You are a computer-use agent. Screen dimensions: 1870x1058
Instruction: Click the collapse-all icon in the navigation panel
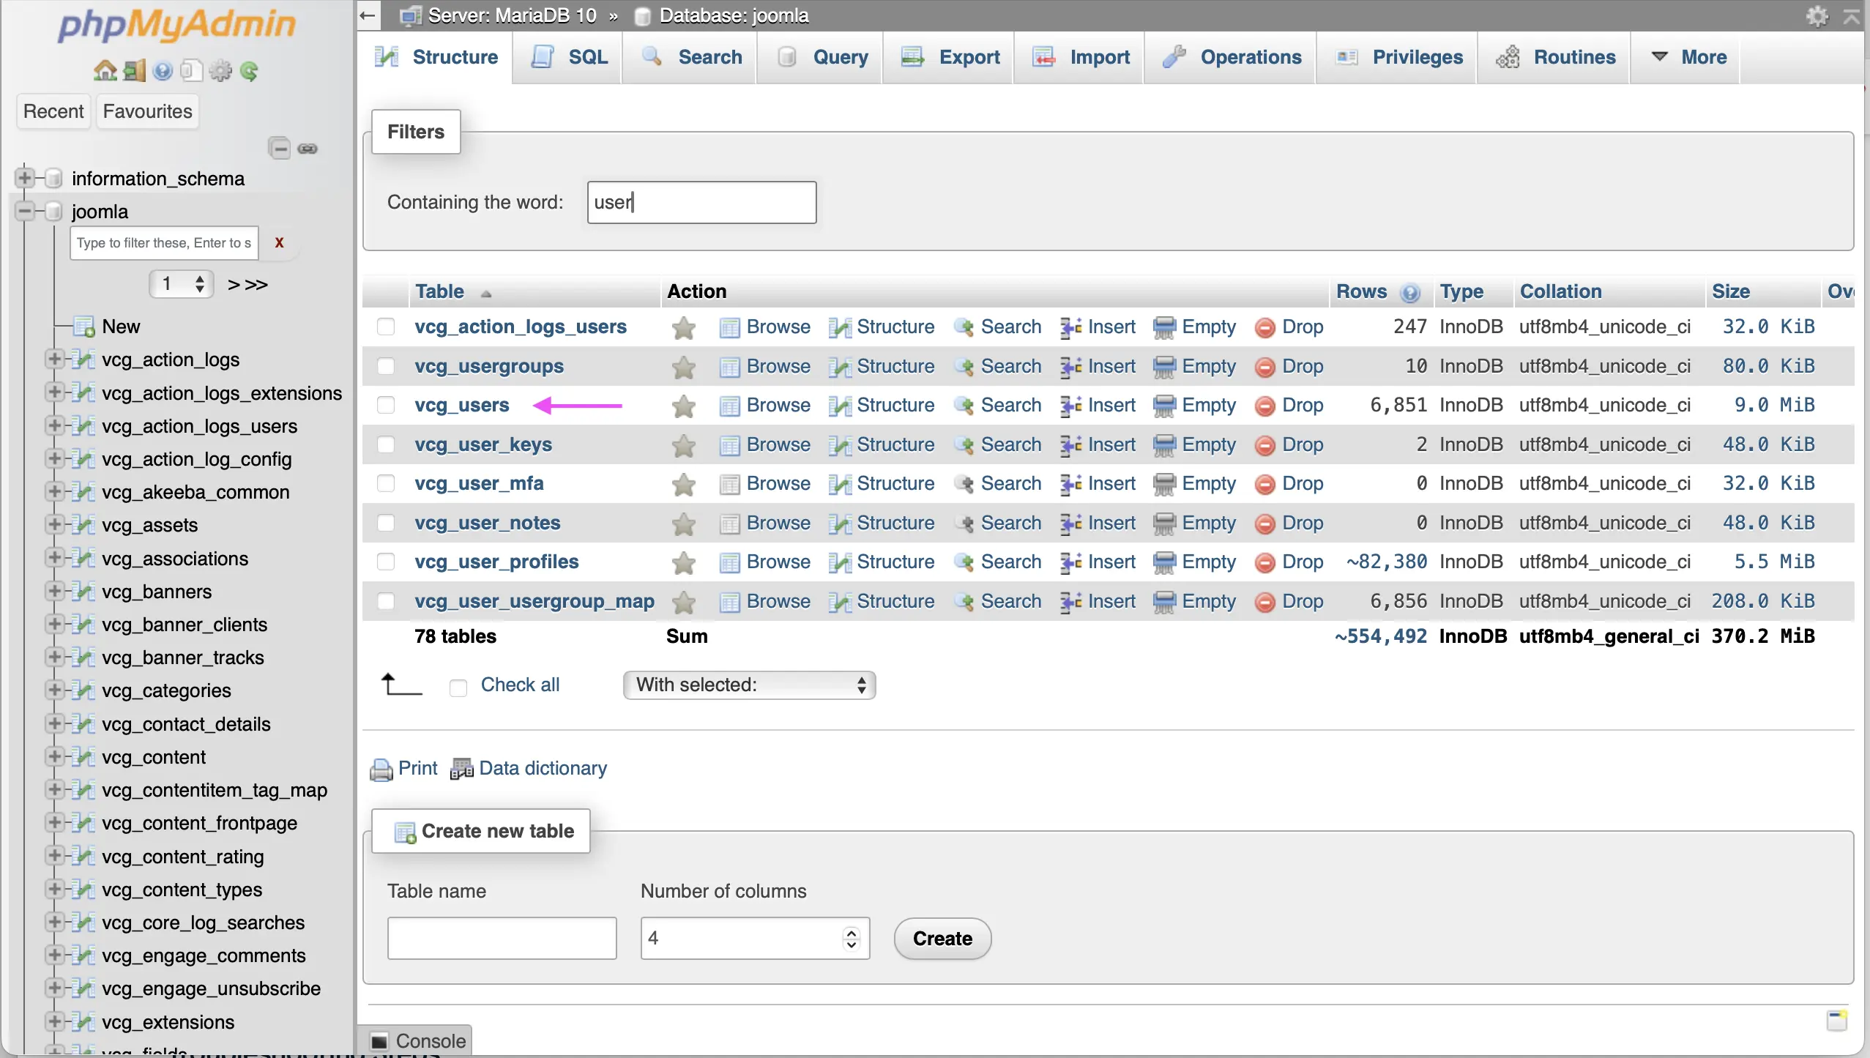click(280, 149)
